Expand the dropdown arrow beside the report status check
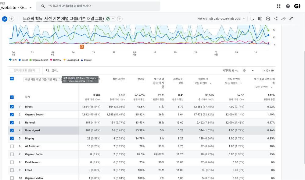This screenshot has width=305, height=180. tap(113, 19)
